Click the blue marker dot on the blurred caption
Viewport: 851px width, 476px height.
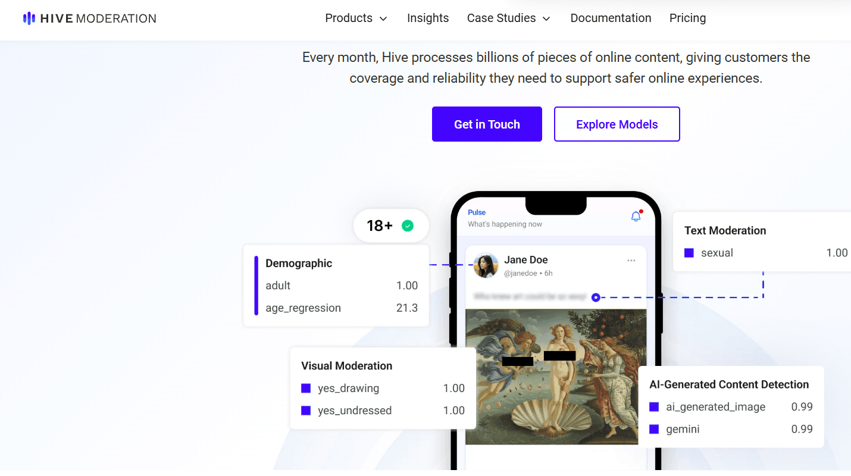[x=596, y=297]
